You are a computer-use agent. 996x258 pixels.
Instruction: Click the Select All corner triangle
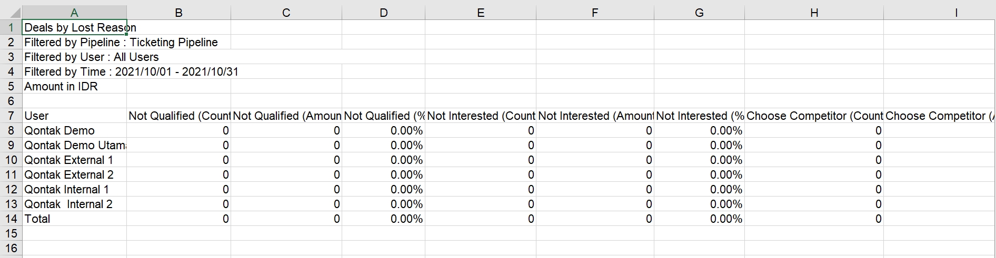coord(12,13)
